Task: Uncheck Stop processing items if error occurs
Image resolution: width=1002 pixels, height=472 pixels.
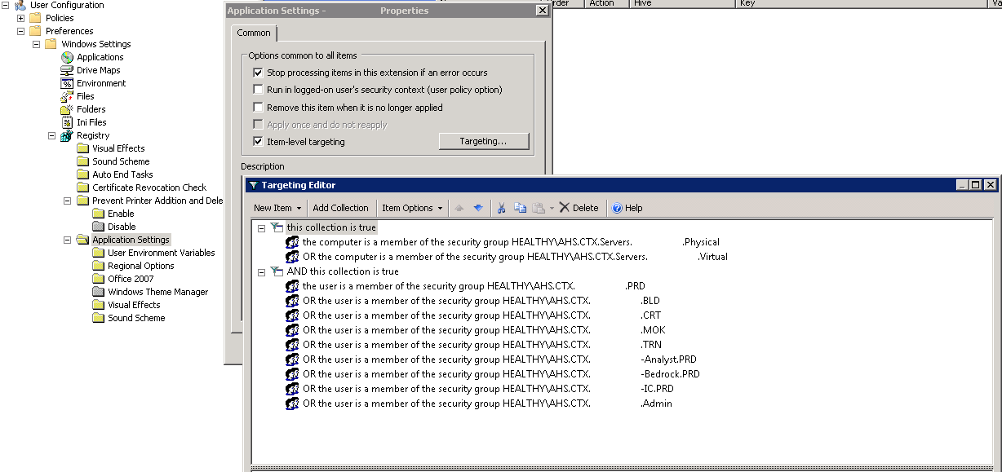Action: [259, 73]
